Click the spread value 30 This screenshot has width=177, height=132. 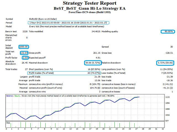(x=171, y=47)
